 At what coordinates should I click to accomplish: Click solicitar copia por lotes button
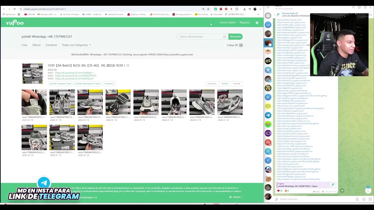point(60,84)
